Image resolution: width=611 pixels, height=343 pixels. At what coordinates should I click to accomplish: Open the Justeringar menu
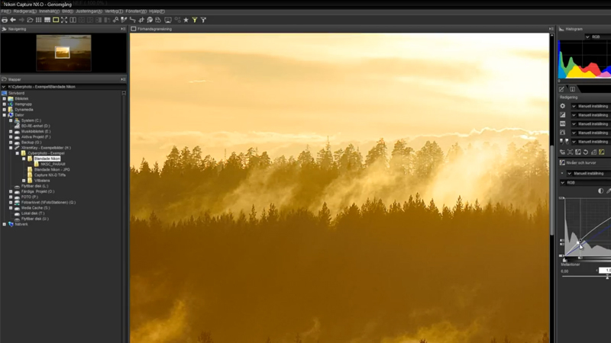[89, 11]
